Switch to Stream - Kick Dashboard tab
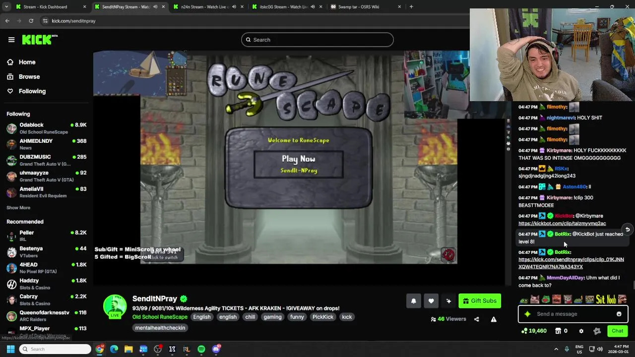Image resolution: width=635 pixels, height=357 pixels. coord(50,7)
